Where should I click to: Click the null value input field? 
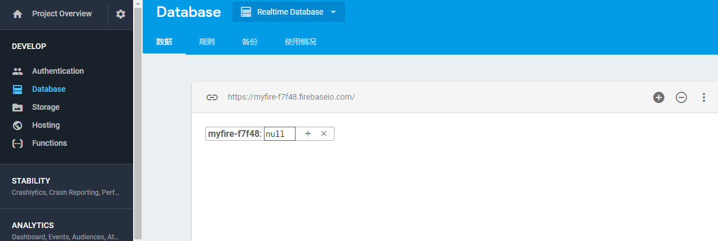[280, 133]
